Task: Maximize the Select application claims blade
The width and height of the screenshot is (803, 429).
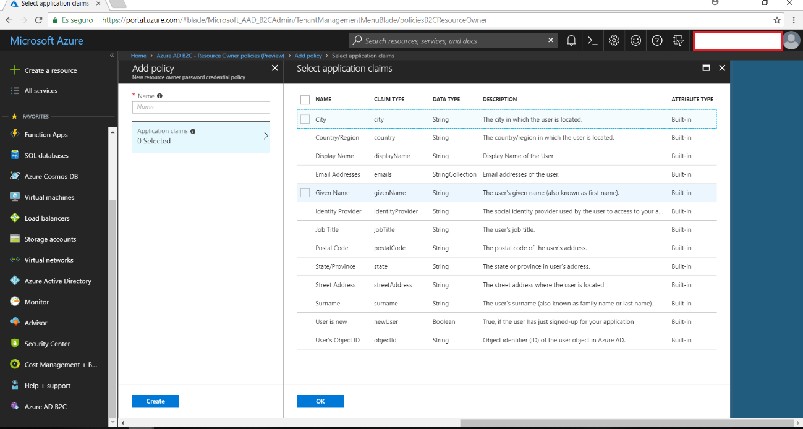Action: coord(706,68)
